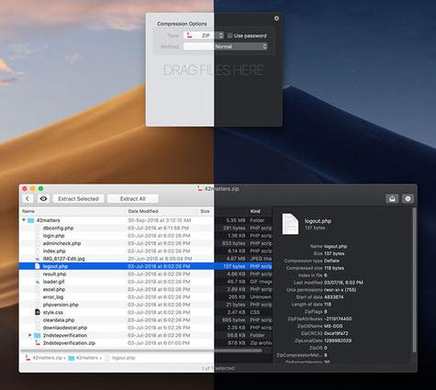
Task: Click 42matters.zip in the path bar
Action: (47, 358)
